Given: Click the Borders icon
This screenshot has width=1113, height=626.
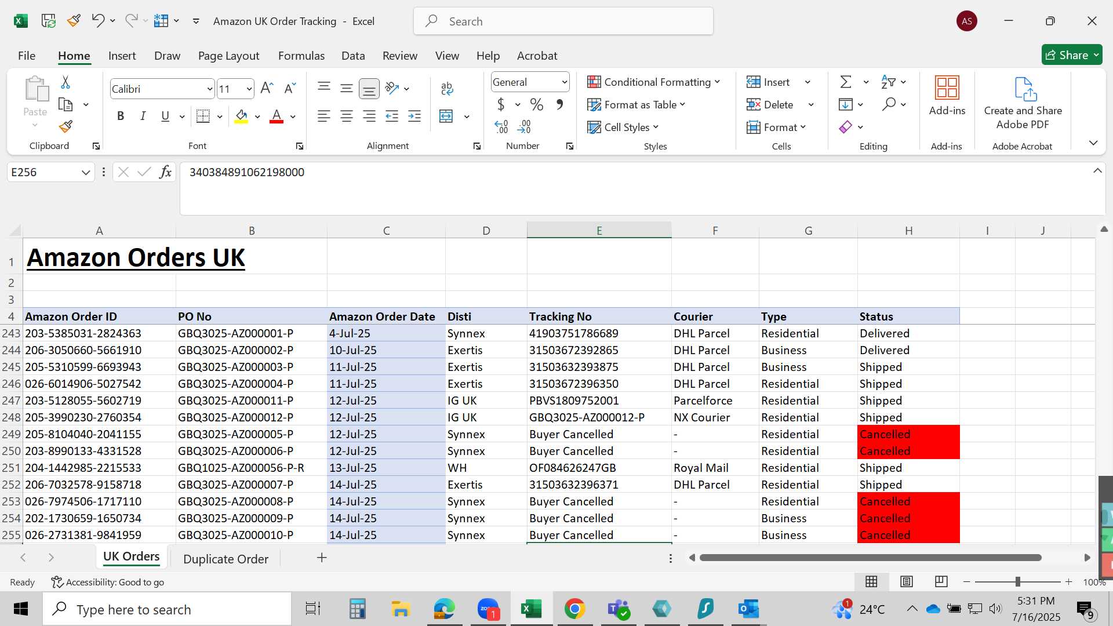Looking at the screenshot, I should point(203,116).
